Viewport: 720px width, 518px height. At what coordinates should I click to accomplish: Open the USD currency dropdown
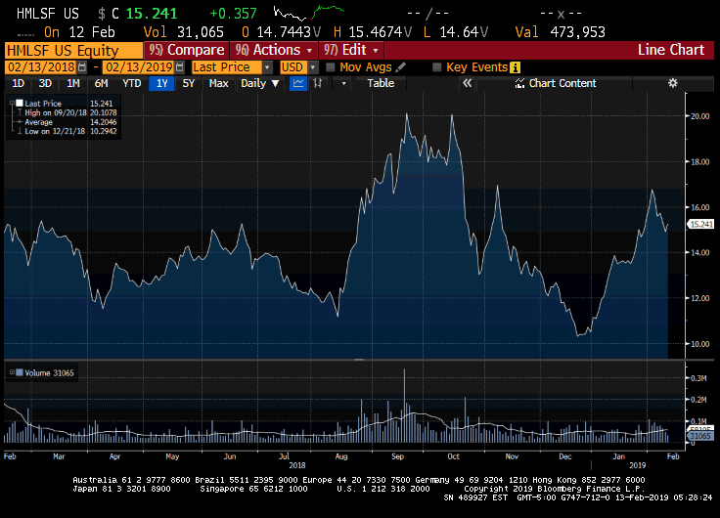point(313,67)
